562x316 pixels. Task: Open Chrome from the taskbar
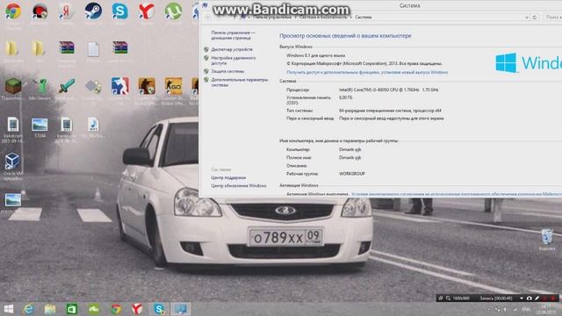pyautogui.click(x=116, y=309)
